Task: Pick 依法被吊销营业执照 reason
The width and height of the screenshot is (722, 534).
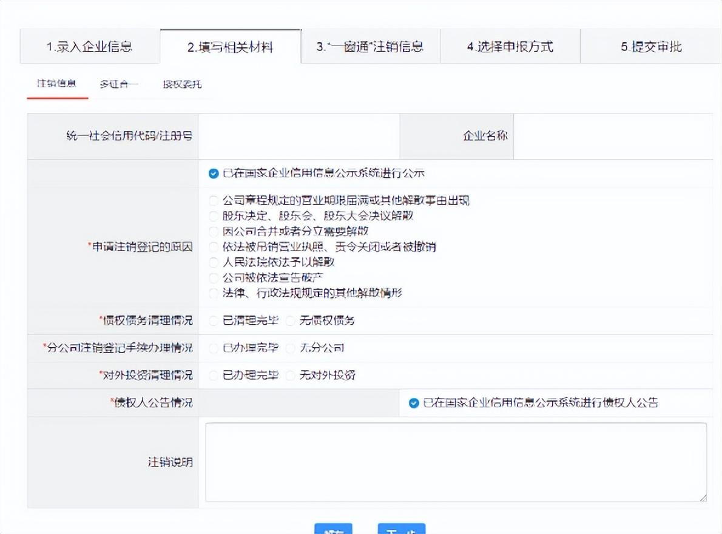Action: (213, 247)
